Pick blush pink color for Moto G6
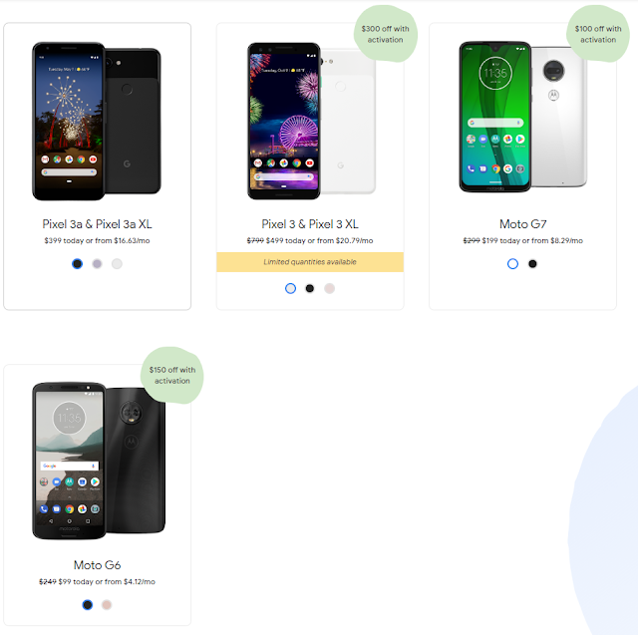The image size is (638, 635). [x=107, y=605]
